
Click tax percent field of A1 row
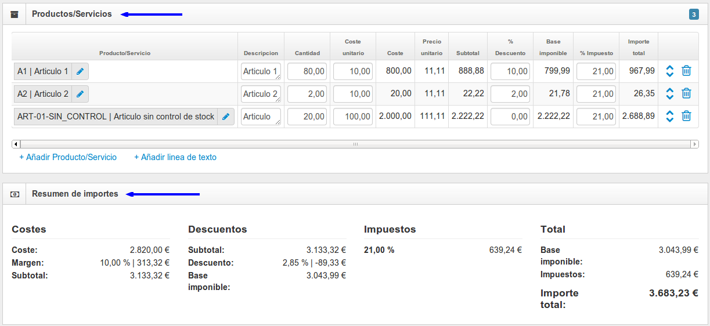click(596, 71)
